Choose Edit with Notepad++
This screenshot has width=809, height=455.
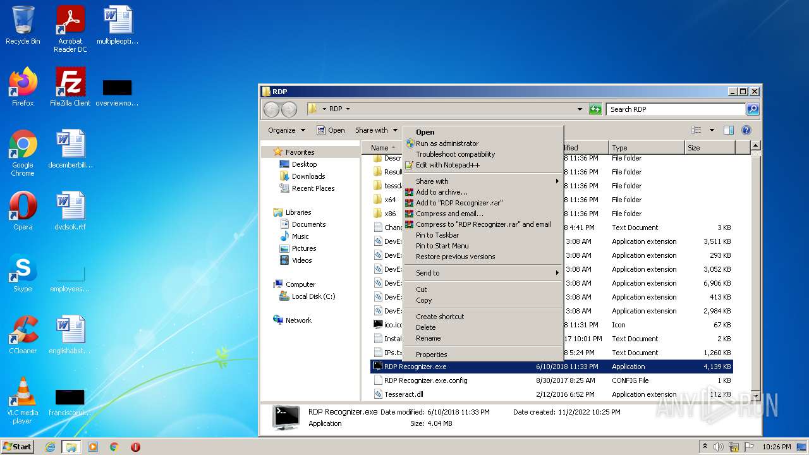tap(483, 165)
